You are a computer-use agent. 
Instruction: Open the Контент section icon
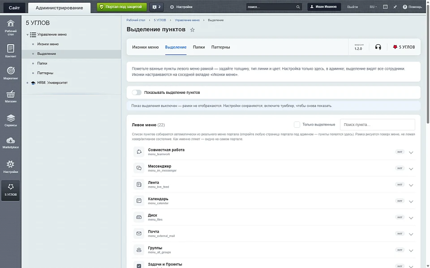coord(10,51)
